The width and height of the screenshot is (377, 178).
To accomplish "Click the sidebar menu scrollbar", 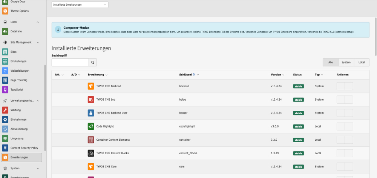I will pos(45,108).
